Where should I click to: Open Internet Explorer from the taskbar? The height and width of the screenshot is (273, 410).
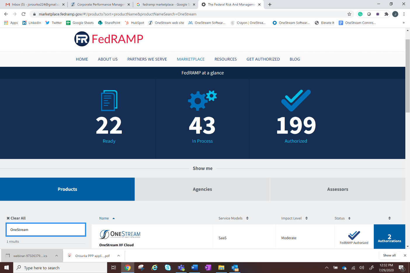[x=154, y=267]
